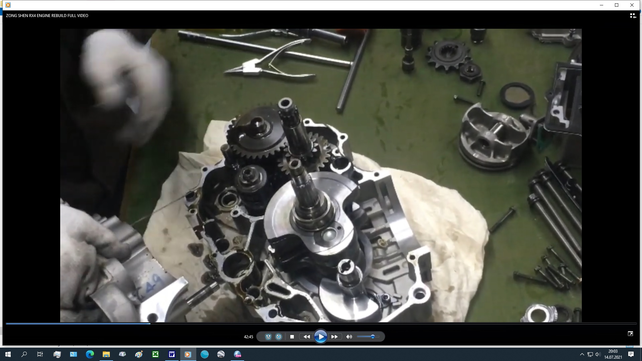This screenshot has height=361, width=642.
Task: Toggle shuffle mode in the player
Action: click(268, 337)
